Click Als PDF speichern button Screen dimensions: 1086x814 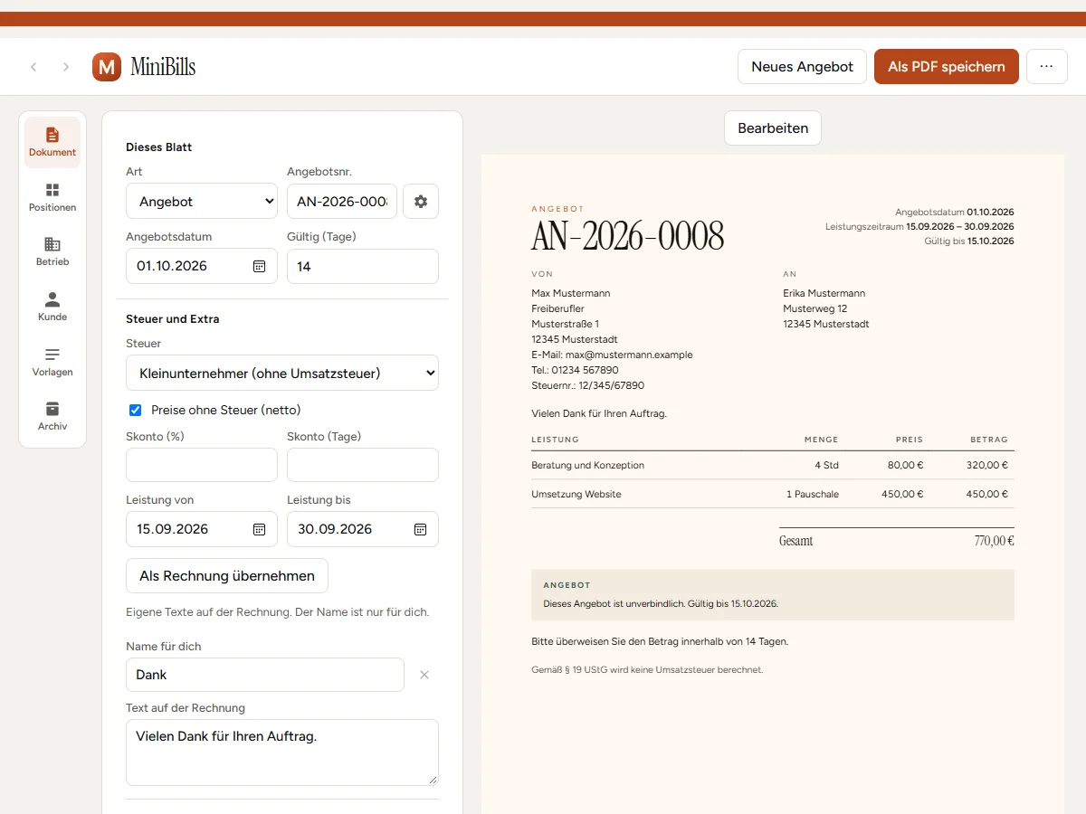pyautogui.click(x=947, y=67)
